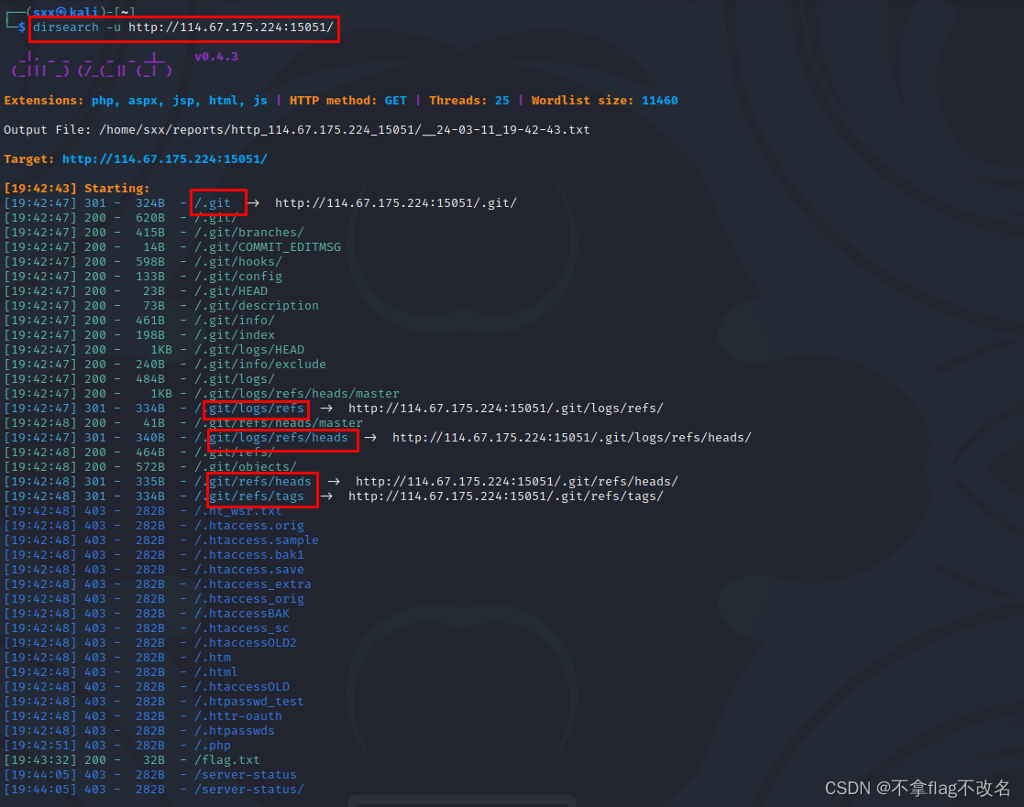Viewport: 1024px width, 807px height.
Task: Select the /.httr-oauth path
Action: (x=237, y=716)
